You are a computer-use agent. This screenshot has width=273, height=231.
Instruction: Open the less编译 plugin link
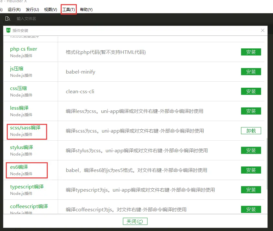[19, 108]
